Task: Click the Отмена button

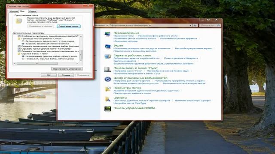Action: coord(66,75)
